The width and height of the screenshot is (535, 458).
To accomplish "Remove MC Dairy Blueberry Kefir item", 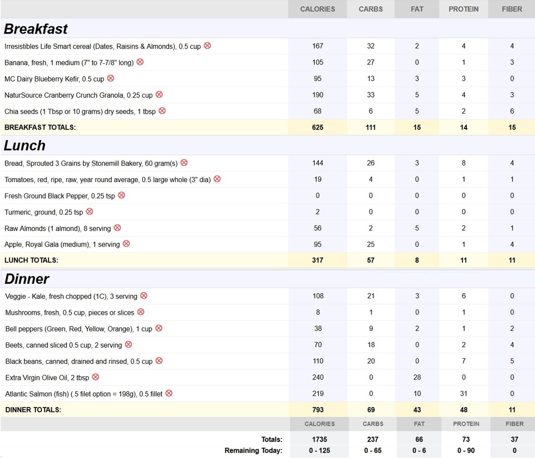I will tap(111, 78).
